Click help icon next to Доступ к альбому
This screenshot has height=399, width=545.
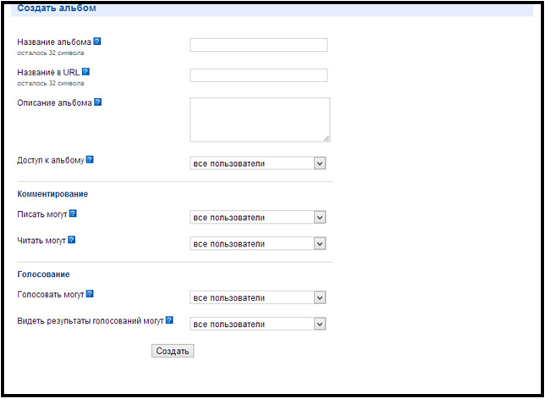[x=90, y=159]
